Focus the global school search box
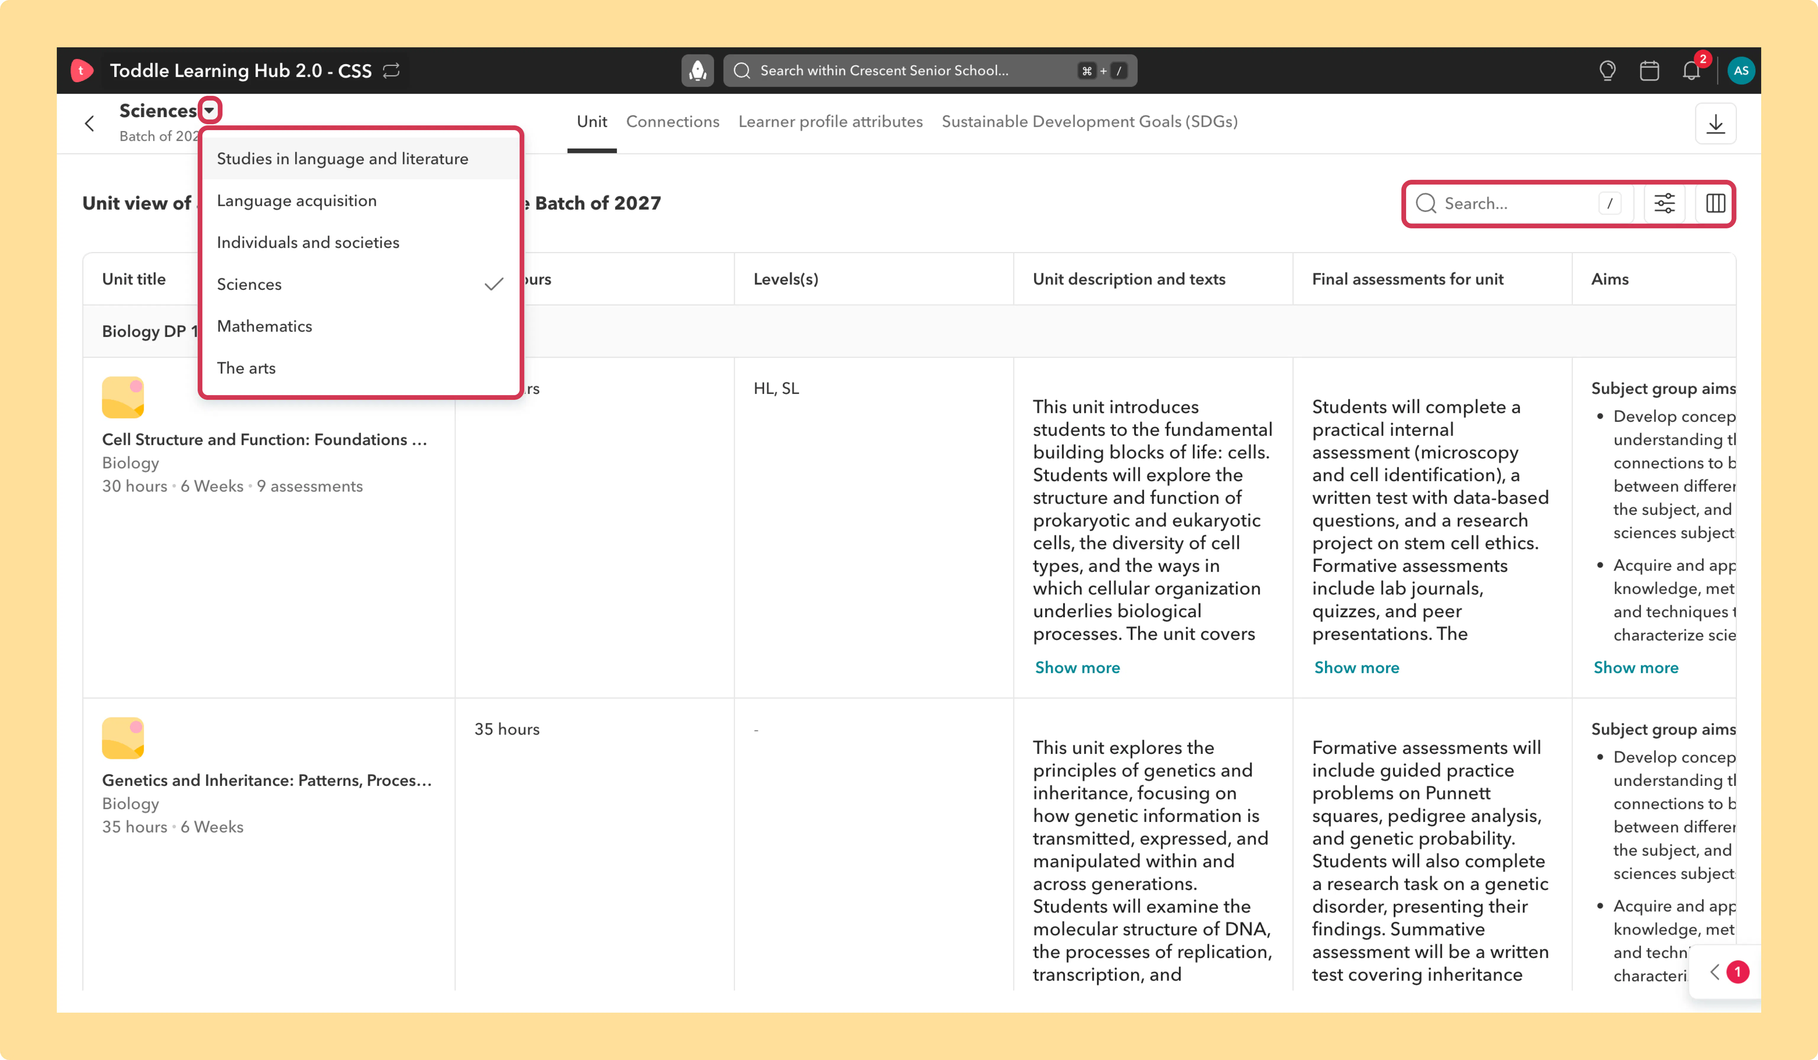1818x1060 pixels. pyautogui.click(x=930, y=71)
